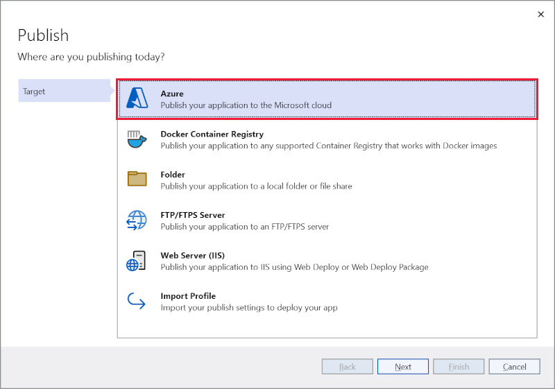
Task: Cancel the Publish dialog
Action: tap(514, 366)
